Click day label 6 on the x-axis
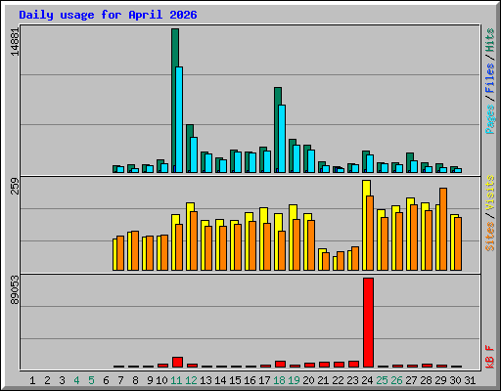501x391 pixels. [x=106, y=380]
